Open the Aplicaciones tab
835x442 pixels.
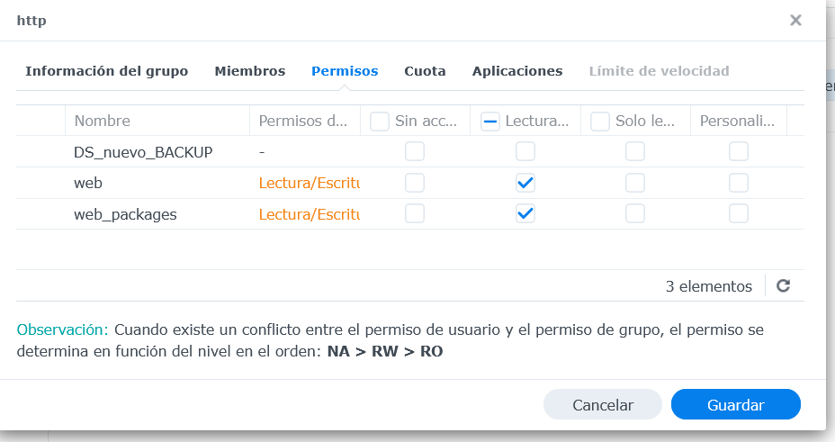tap(517, 71)
